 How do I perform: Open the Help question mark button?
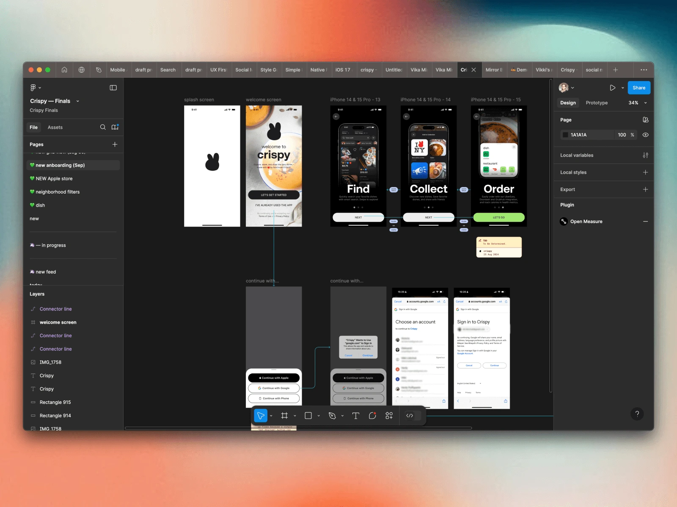point(637,414)
